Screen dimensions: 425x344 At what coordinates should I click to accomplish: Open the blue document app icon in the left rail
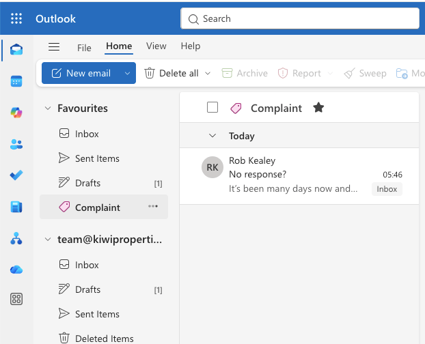click(16, 207)
